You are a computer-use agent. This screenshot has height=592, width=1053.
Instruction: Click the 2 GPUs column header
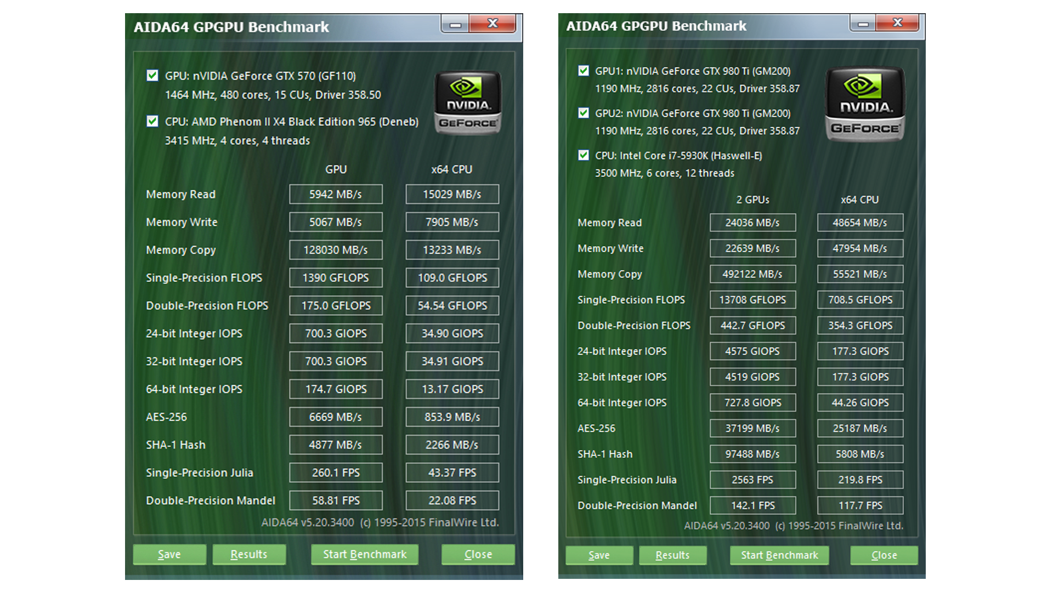[752, 200]
